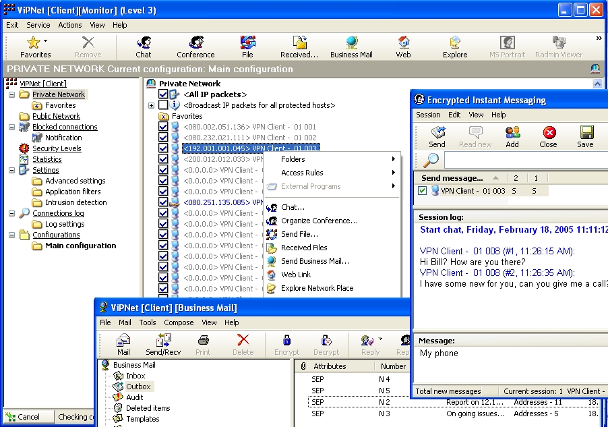This screenshot has height=427, width=608.
Task: Toggle checkbox for 080.232.021.111 client
Action: tap(163, 138)
